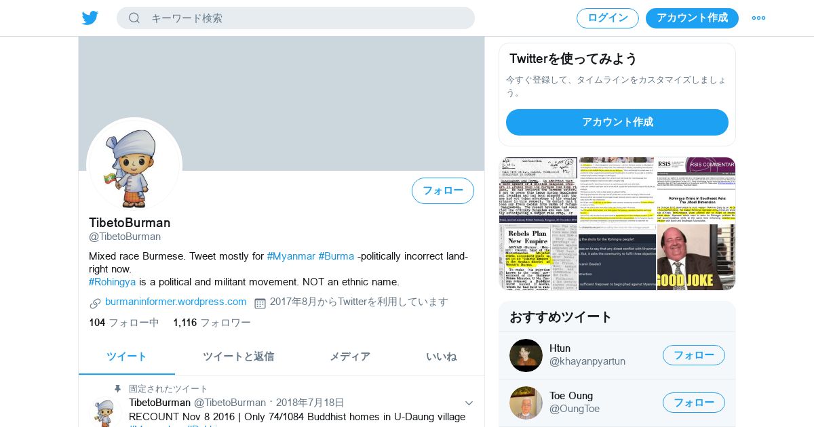
Task: Open Htun's profile picture
Action: 526,355
